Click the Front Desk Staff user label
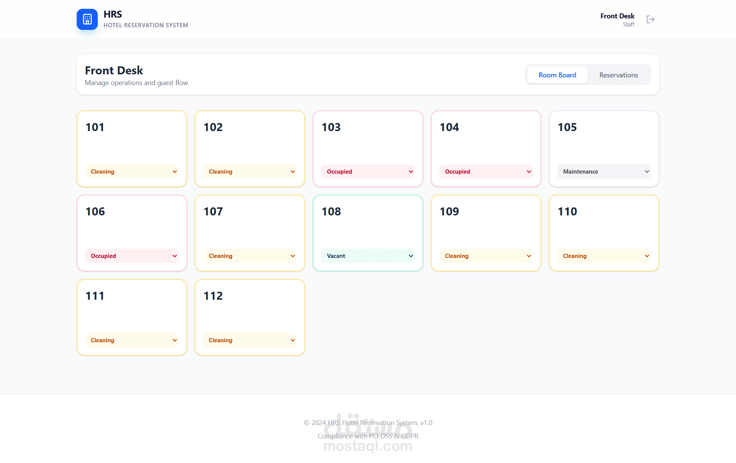Image resolution: width=736 pixels, height=463 pixels. click(x=617, y=20)
